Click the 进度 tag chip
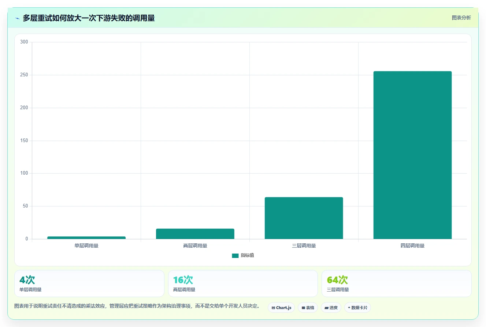Screen dimensions: 486x327 (x=331, y=308)
